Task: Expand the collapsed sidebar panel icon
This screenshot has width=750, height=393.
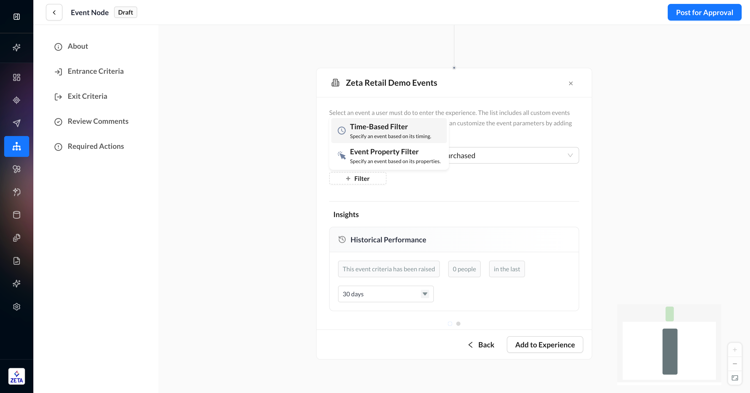Action: pyautogui.click(x=17, y=17)
